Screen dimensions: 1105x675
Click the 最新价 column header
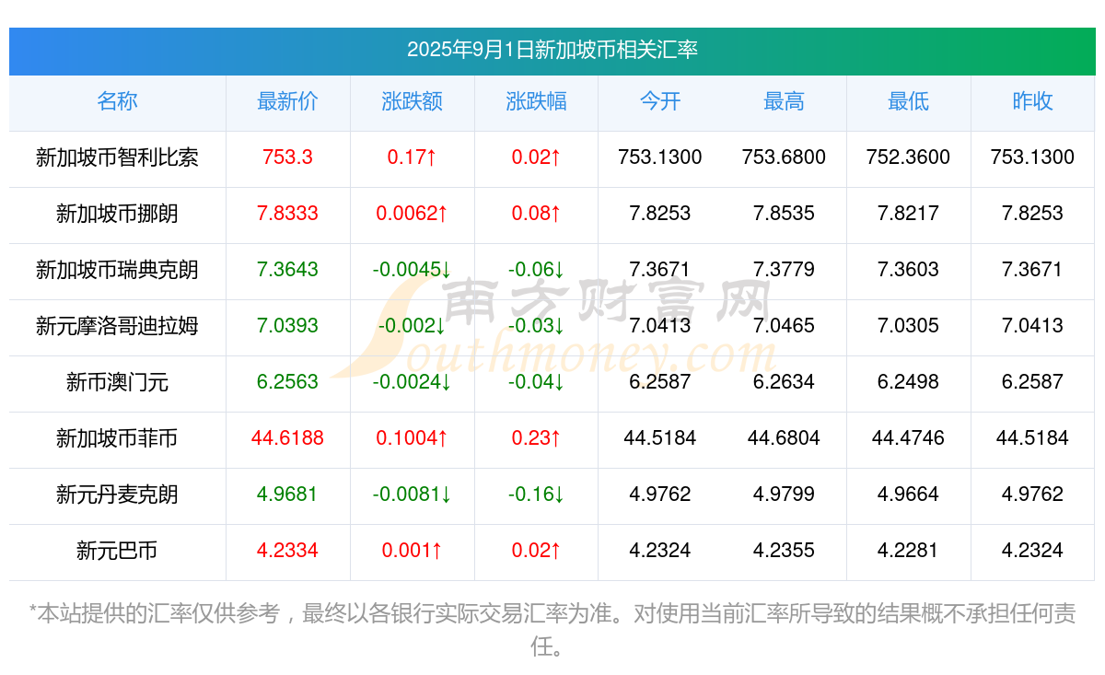click(x=287, y=101)
